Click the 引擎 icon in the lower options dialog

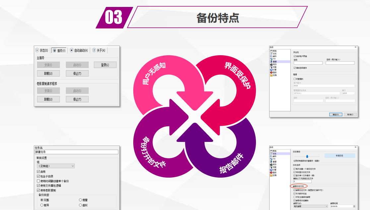pos(271,170)
